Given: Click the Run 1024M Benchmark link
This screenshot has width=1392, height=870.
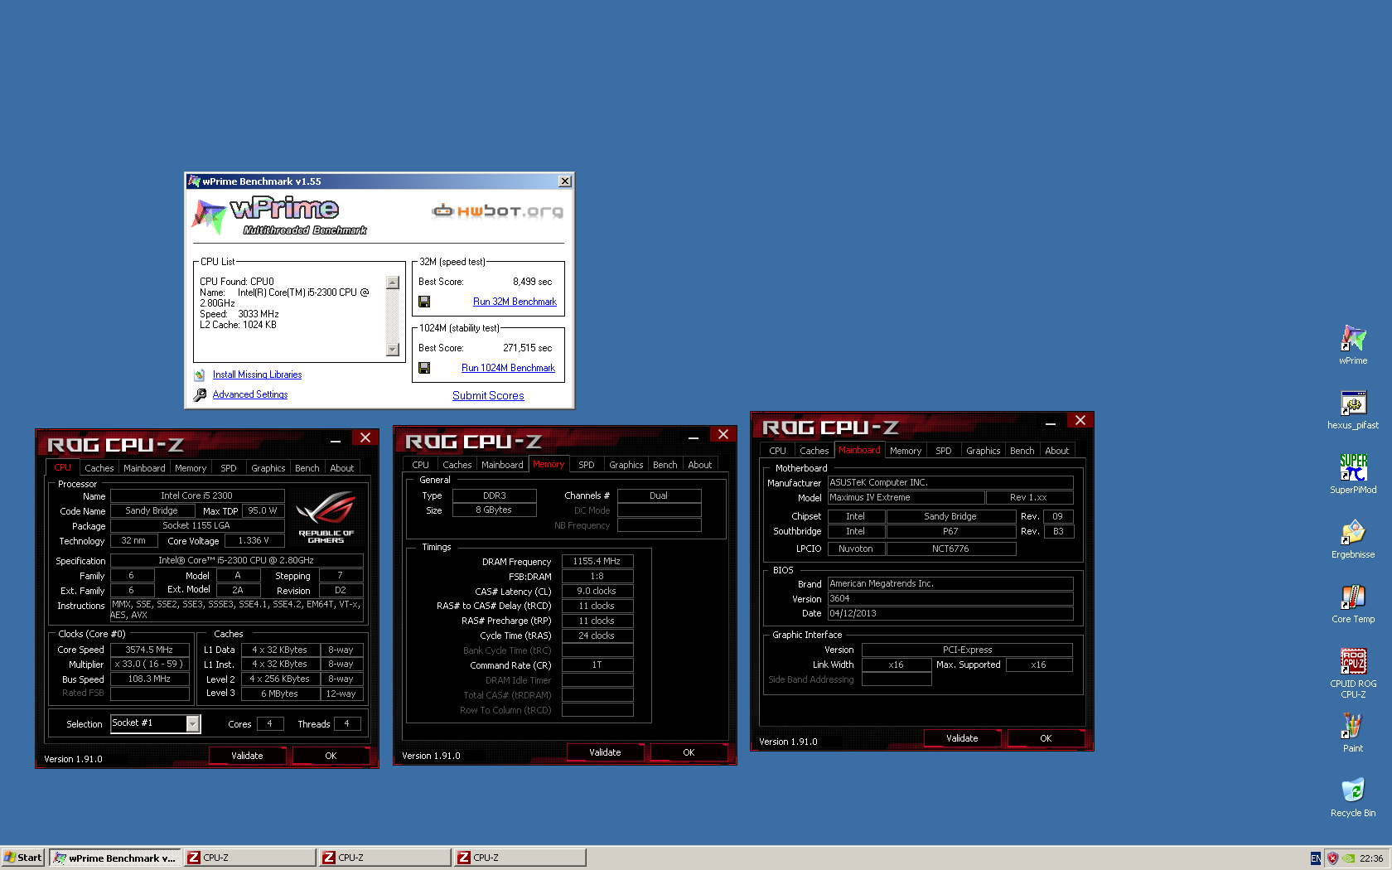Looking at the screenshot, I should coord(508,368).
